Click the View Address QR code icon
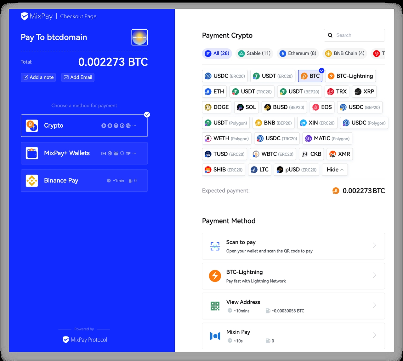The image size is (403, 361). pyautogui.click(x=215, y=306)
